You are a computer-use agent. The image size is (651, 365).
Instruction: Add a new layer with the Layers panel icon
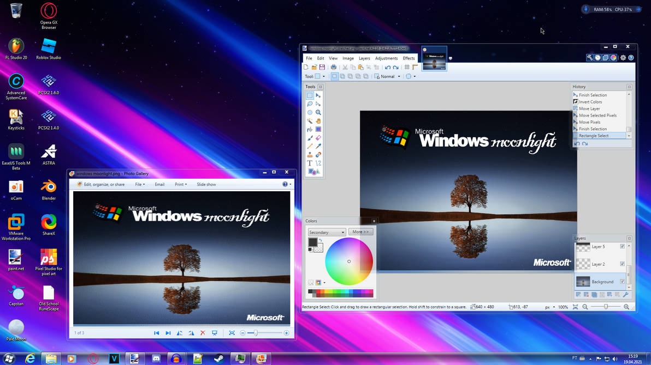click(578, 294)
